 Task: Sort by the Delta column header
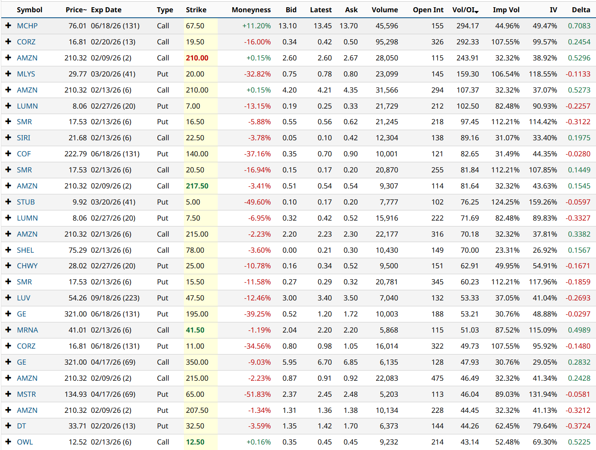[x=581, y=10]
